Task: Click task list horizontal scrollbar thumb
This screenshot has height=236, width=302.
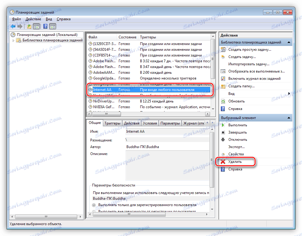Action: point(106,114)
